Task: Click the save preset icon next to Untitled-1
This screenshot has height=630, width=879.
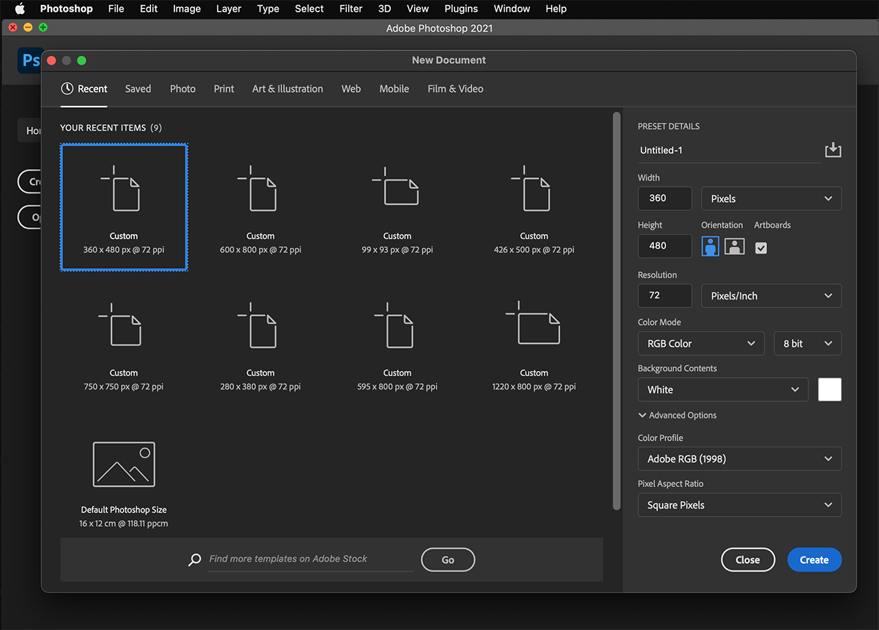Action: point(833,150)
